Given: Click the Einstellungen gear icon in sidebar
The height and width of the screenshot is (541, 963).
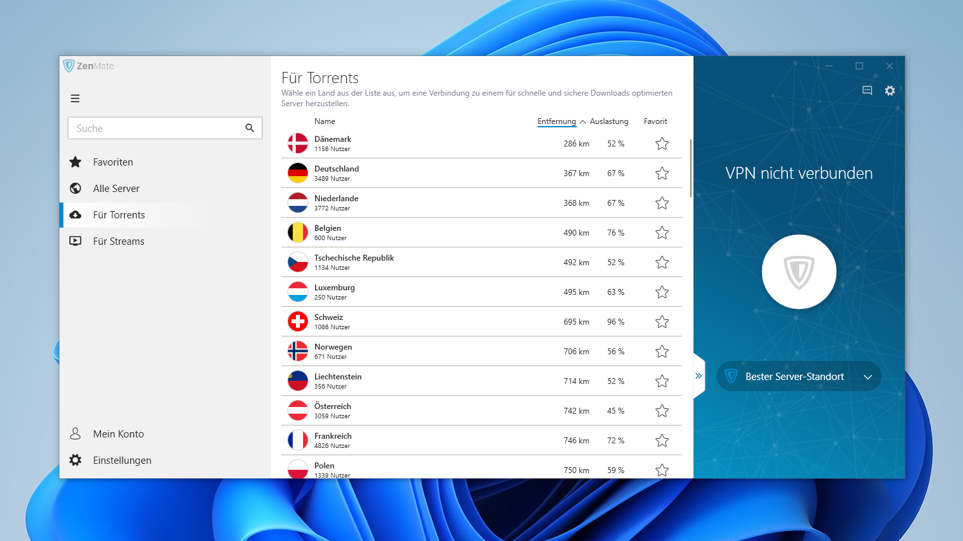Looking at the screenshot, I should point(75,460).
